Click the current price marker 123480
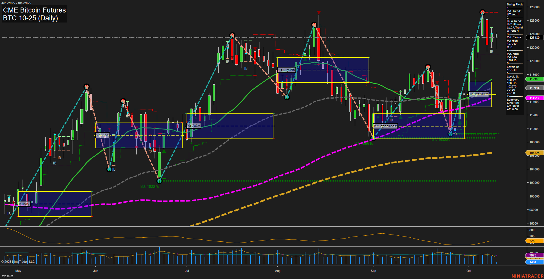The height and width of the screenshot is (279, 544). [534, 38]
